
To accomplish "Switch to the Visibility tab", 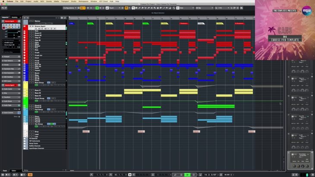I will [15, 17].
